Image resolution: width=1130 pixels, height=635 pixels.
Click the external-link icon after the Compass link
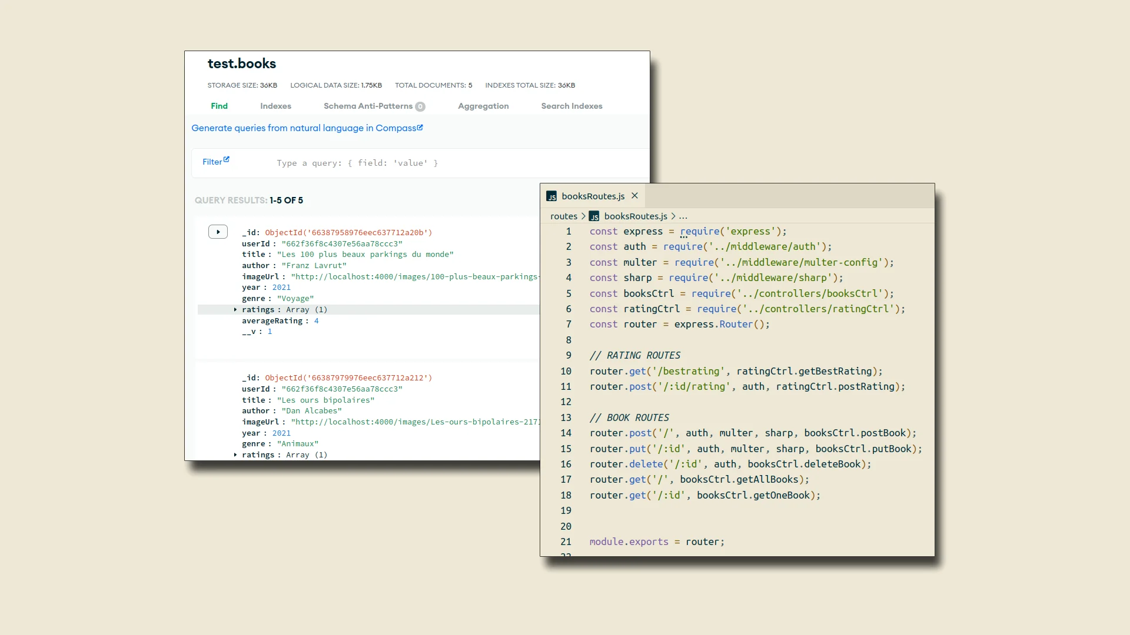pyautogui.click(x=420, y=127)
